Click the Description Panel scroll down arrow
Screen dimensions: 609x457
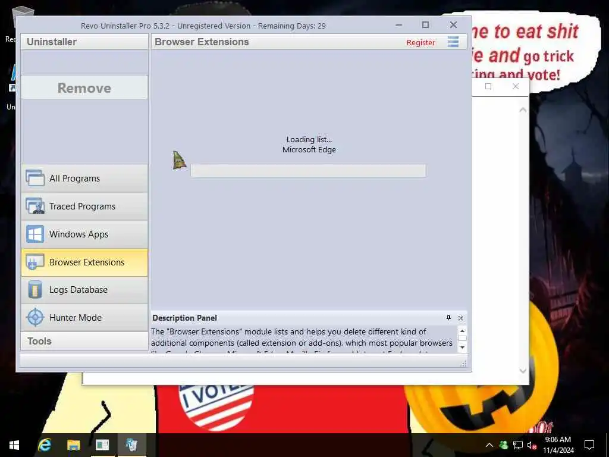462,348
